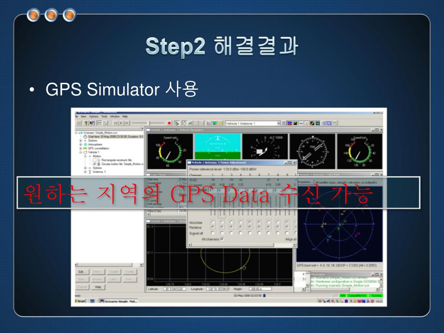The width and height of the screenshot is (444, 333).
Task: Select the GPS constellation tree item
Action: 98,148
